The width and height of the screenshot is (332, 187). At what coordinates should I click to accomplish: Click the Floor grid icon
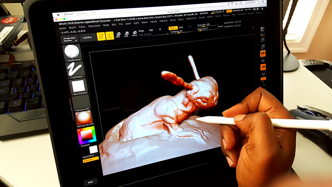[263, 61]
